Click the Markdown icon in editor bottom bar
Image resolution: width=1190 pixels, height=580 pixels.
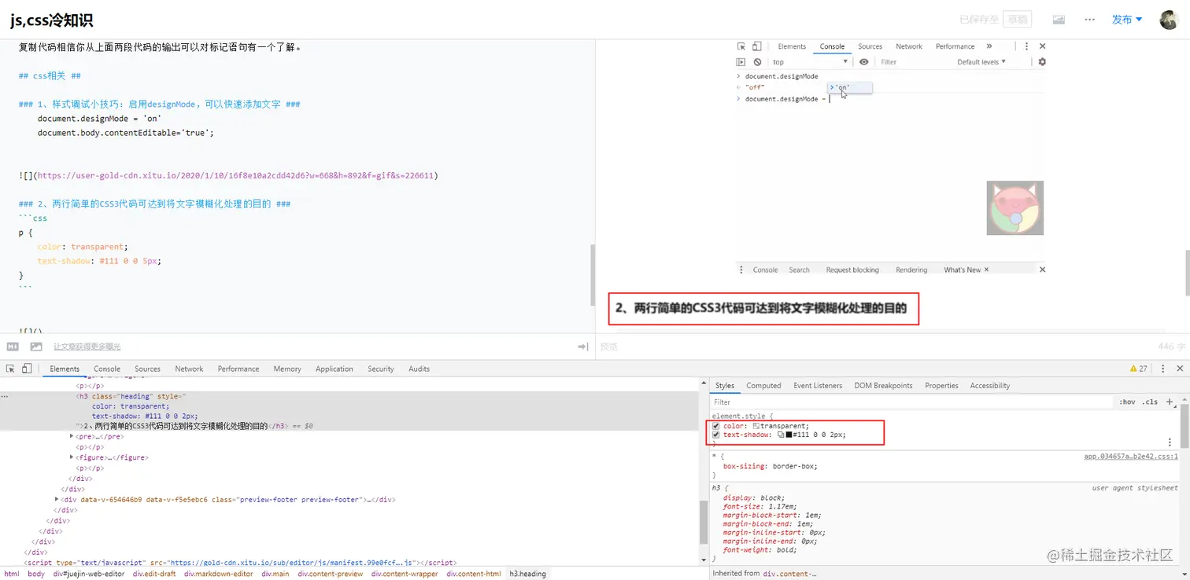[x=13, y=347]
